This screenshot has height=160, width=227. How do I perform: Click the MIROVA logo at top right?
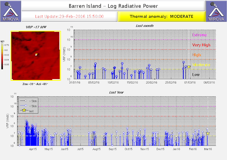[x=216, y=11]
